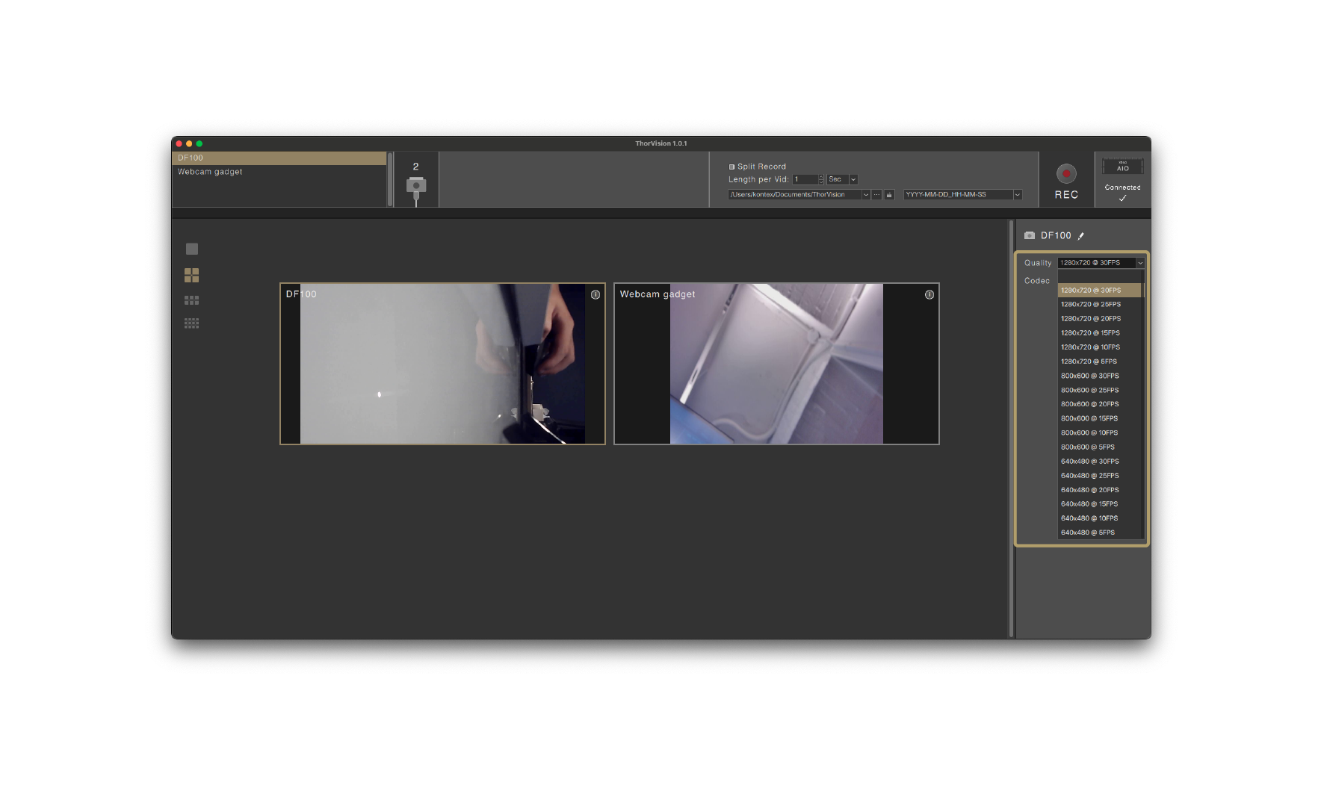Click the Length per Vid stepper up arrow
This screenshot has height=794, width=1324.
coord(820,177)
